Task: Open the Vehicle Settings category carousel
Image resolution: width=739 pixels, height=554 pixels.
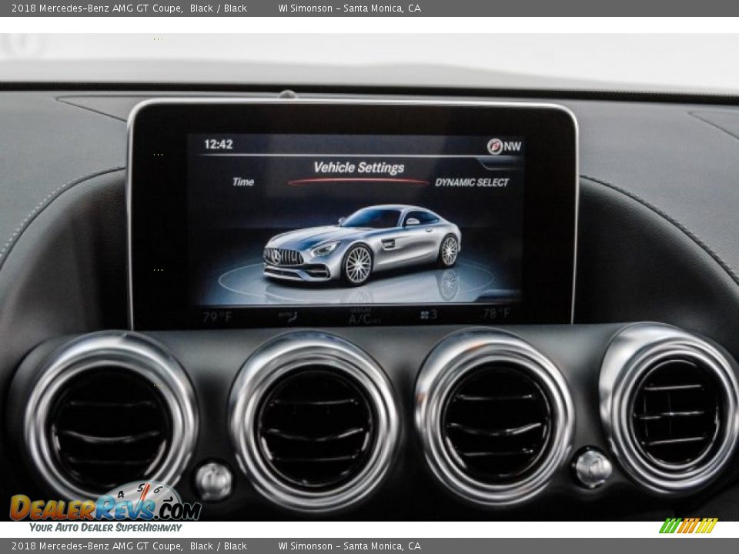Action: [360, 166]
